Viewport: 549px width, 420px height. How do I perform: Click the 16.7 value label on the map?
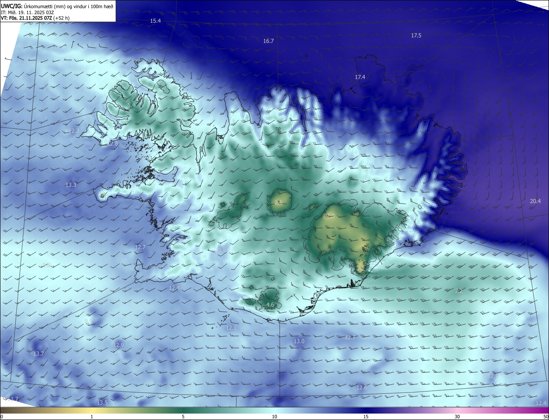coord(268,41)
